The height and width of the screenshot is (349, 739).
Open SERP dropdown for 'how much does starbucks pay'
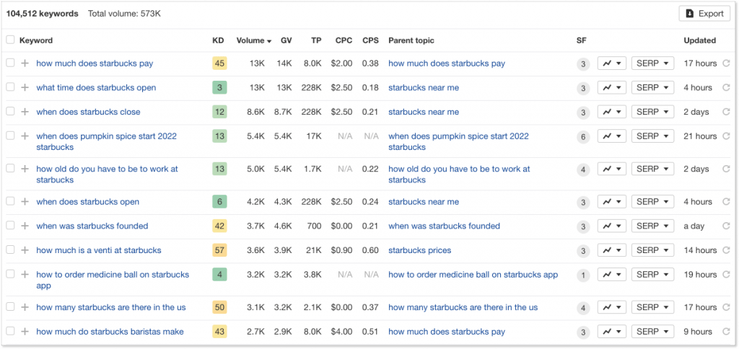[x=652, y=63]
